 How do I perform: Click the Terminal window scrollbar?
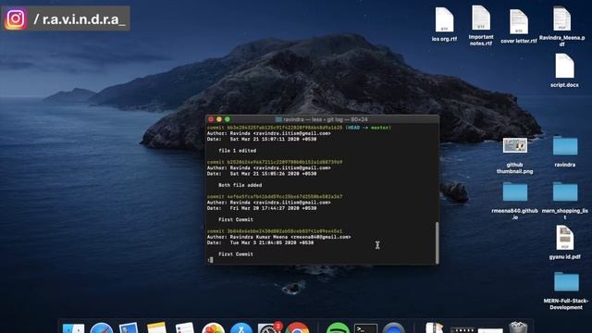coord(438,242)
